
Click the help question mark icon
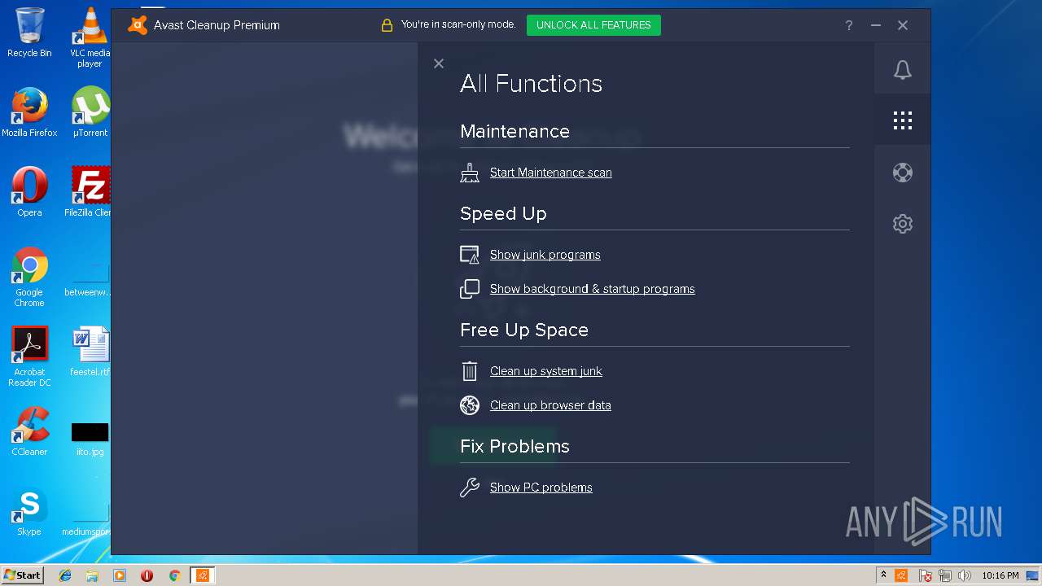[x=849, y=25]
